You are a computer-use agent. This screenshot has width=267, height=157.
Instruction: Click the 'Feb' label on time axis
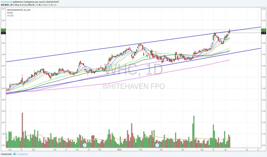point(140,150)
